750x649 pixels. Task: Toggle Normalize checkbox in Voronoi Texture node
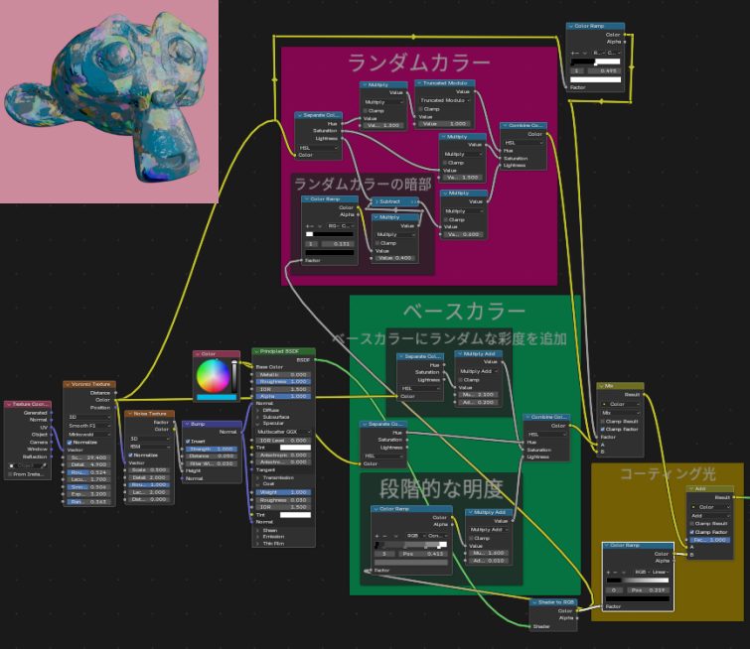pos(70,442)
